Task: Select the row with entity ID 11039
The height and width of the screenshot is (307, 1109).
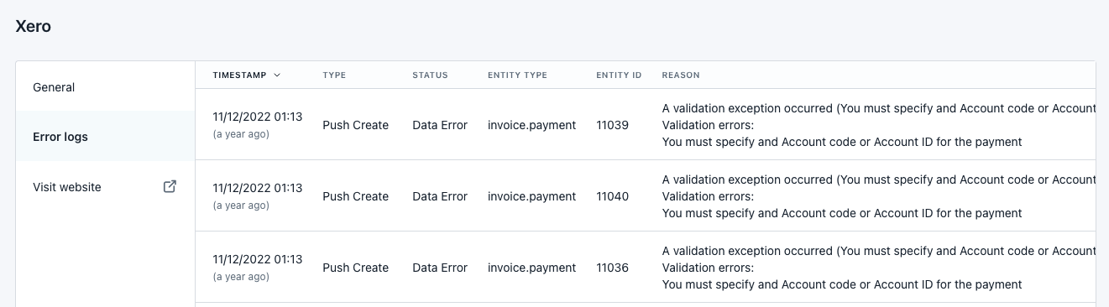Action: click(646, 124)
